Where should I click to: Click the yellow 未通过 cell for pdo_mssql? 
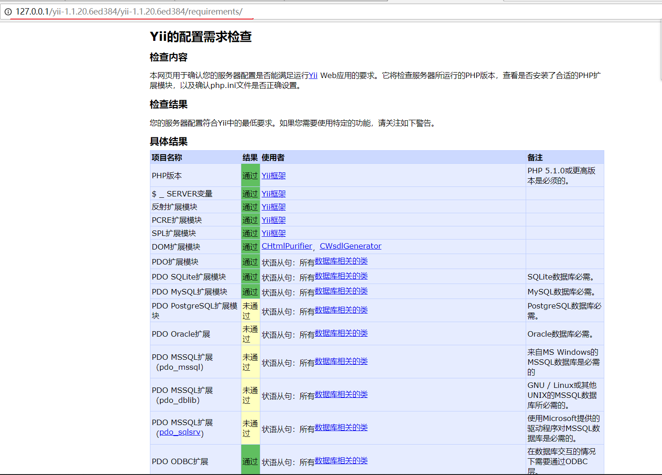tap(250, 362)
